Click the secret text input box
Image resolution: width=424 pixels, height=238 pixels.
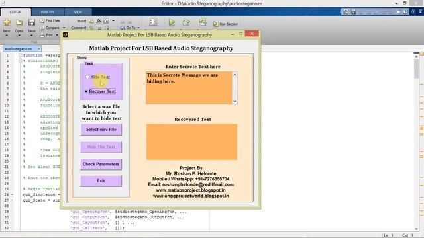189,88
